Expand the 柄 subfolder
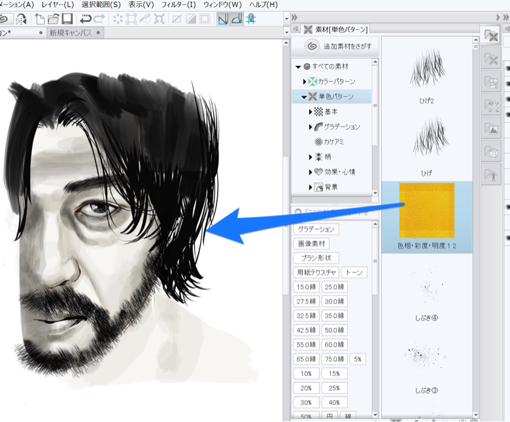This screenshot has height=422, width=510. tap(311, 157)
